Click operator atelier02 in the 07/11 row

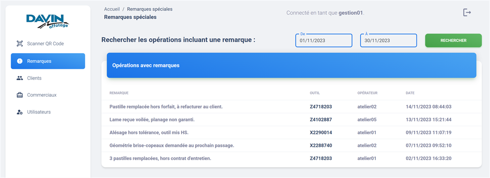tap(367, 145)
